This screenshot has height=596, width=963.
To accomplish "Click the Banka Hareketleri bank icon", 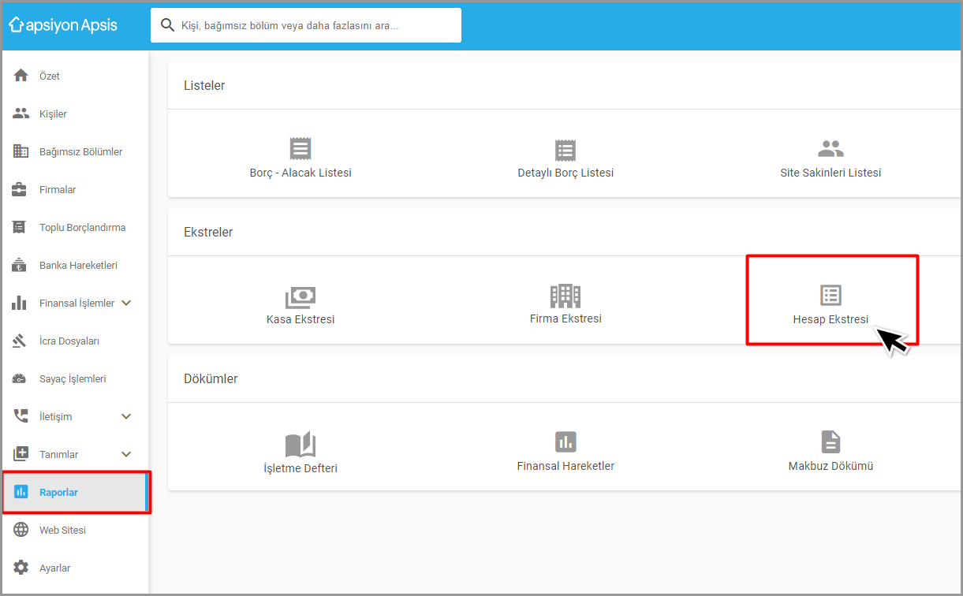I will [21, 265].
